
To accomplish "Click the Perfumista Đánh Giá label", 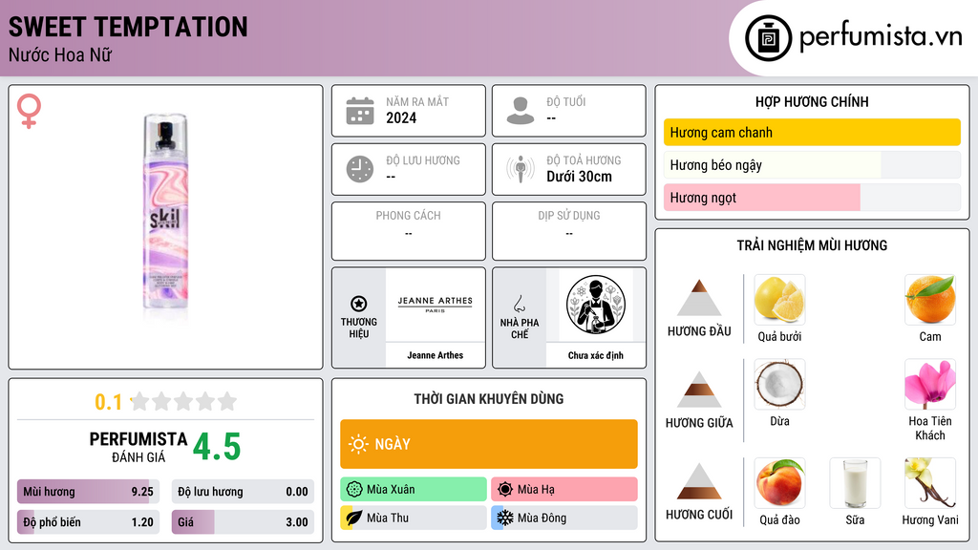I will (x=138, y=448).
